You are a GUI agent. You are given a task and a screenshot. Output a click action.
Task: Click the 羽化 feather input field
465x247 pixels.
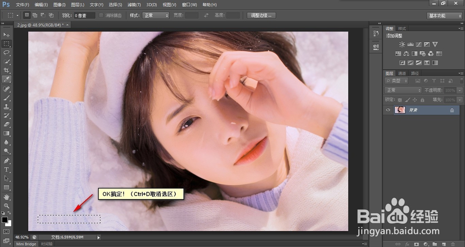point(85,15)
